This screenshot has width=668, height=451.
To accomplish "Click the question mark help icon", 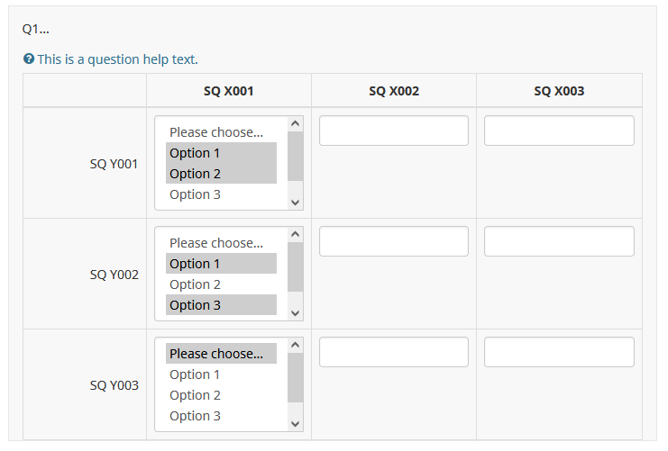I will [x=29, y=59].
